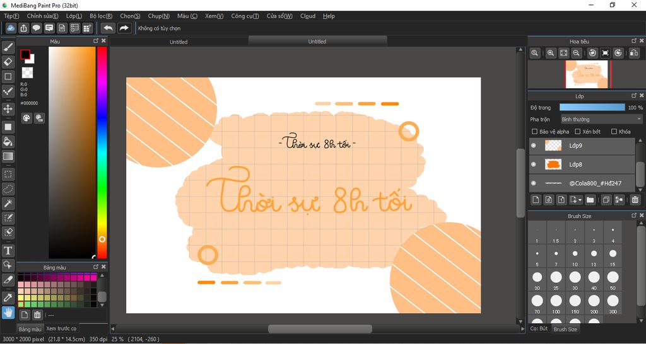The height and width of the screenshot is (344, 646).
Task: Create a new layer in the layer panel
Action: [x=536, y=200]
